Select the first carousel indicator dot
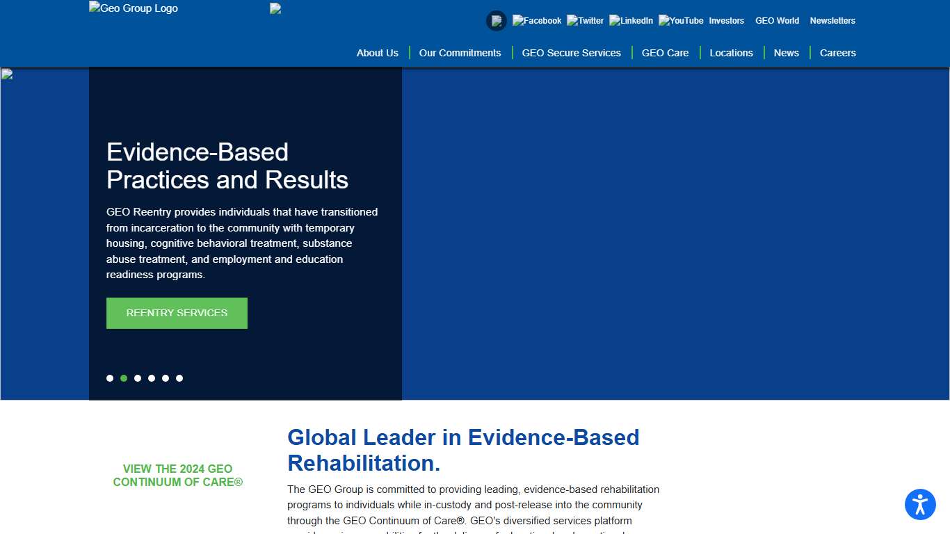The width and height of the screenshot is (950, 534). (110, 378)
